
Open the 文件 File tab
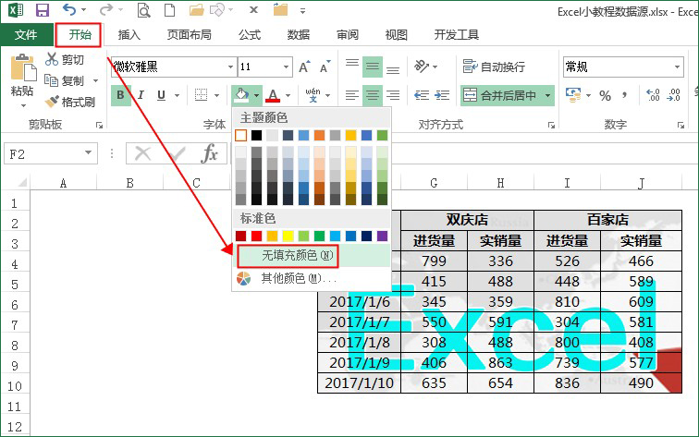click(x=26, y=34)
